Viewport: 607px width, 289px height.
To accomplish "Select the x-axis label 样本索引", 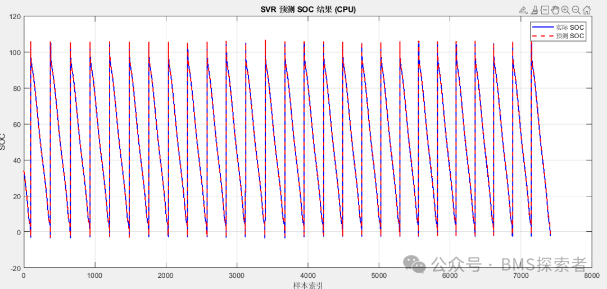I will coord(308,286).
